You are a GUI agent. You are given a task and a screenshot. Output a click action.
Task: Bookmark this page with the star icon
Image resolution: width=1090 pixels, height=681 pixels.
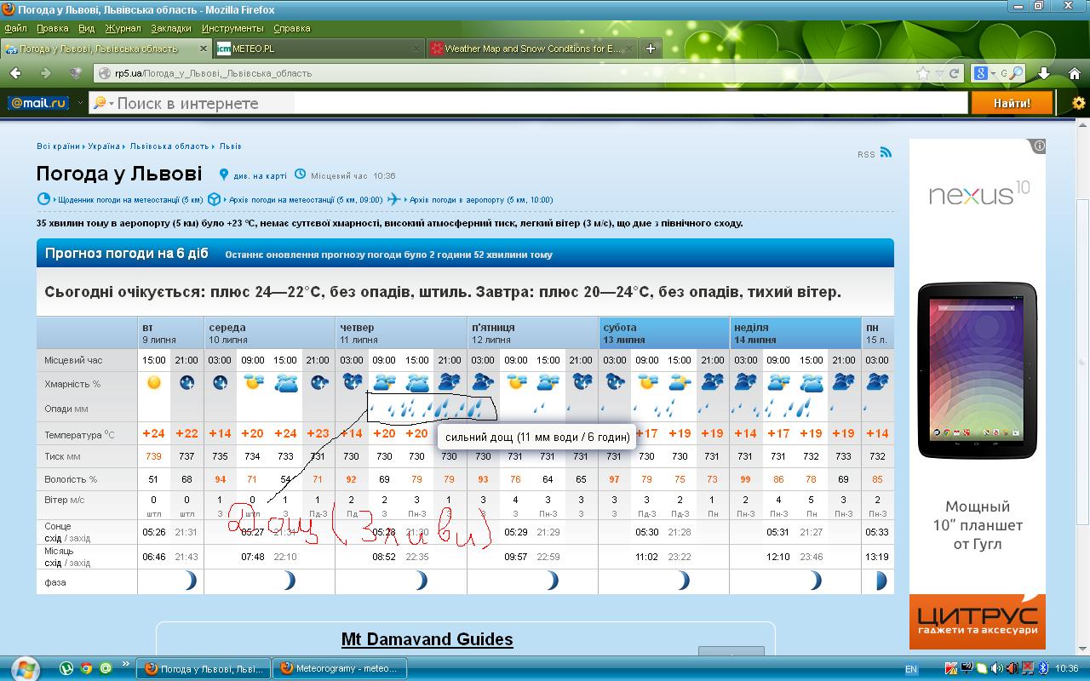922,73
